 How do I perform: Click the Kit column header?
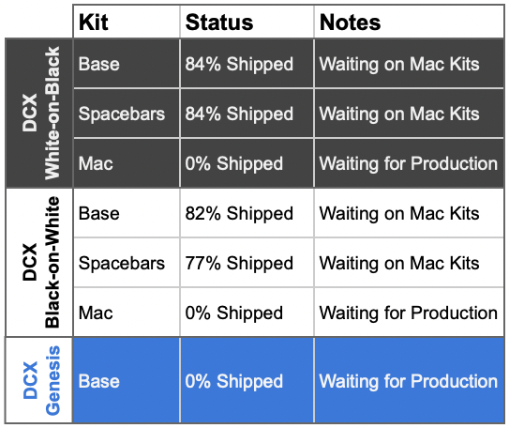coord(127,22)
